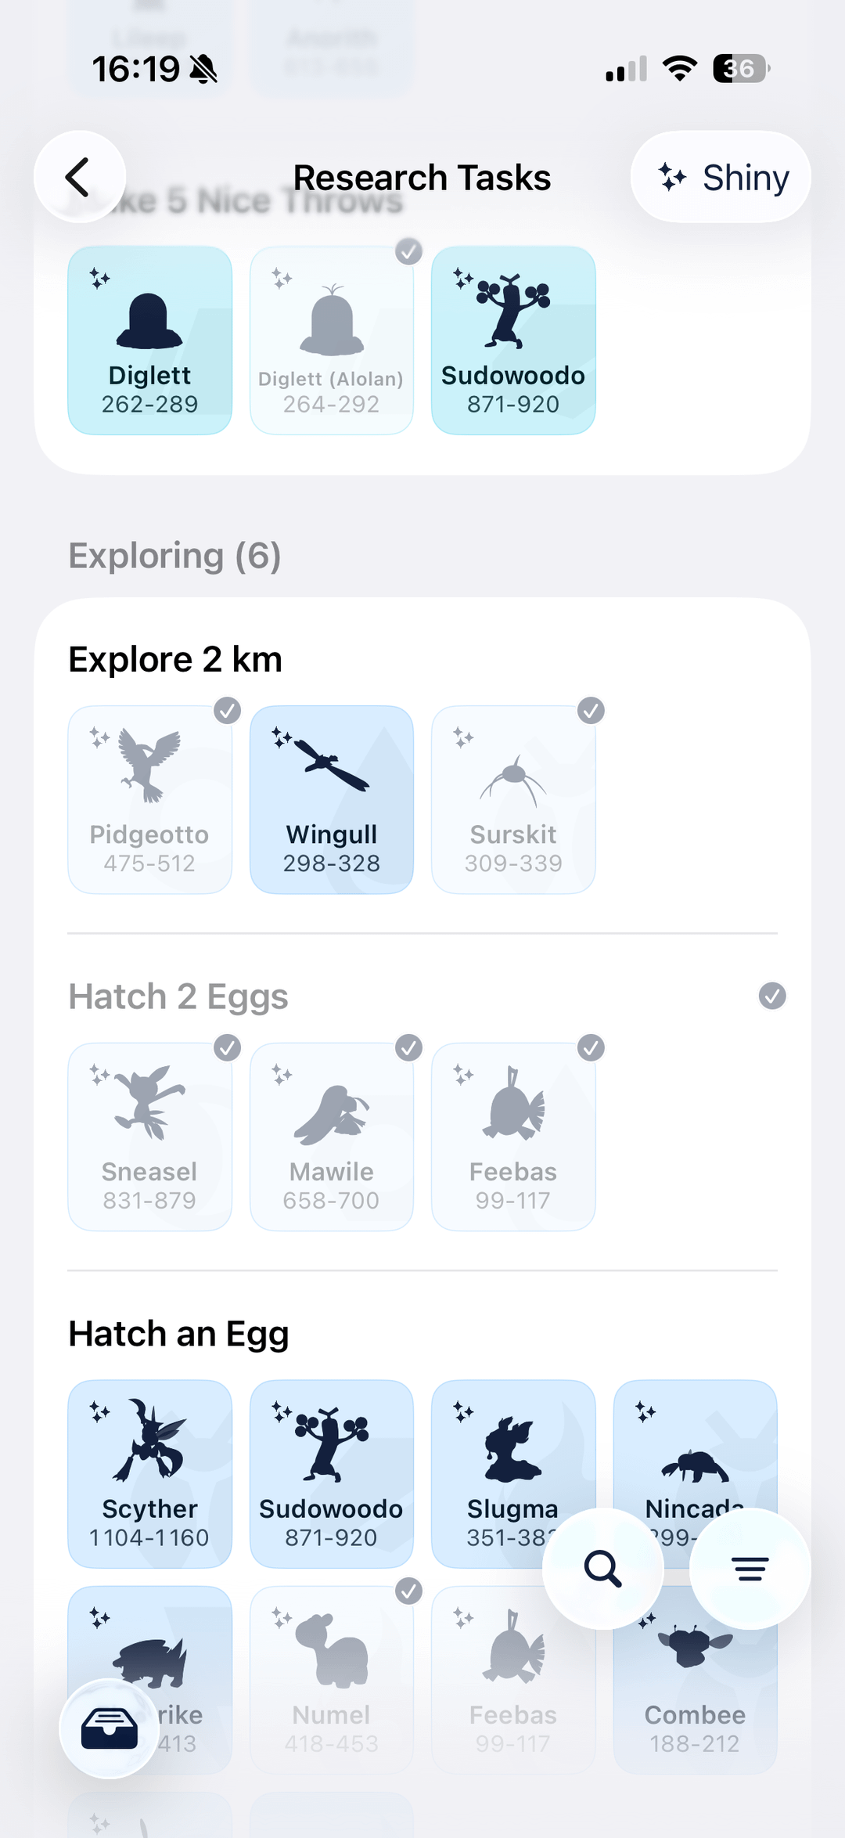Screen dimensions: 845x1838
Task: Expand the Hatch an Egg task
Action: point(178,1334)
